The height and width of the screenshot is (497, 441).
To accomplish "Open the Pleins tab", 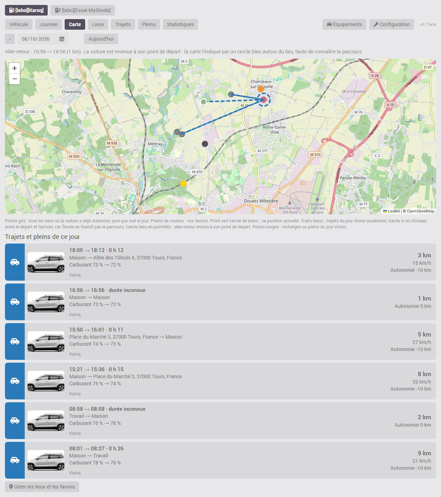I will click(149, 24).
